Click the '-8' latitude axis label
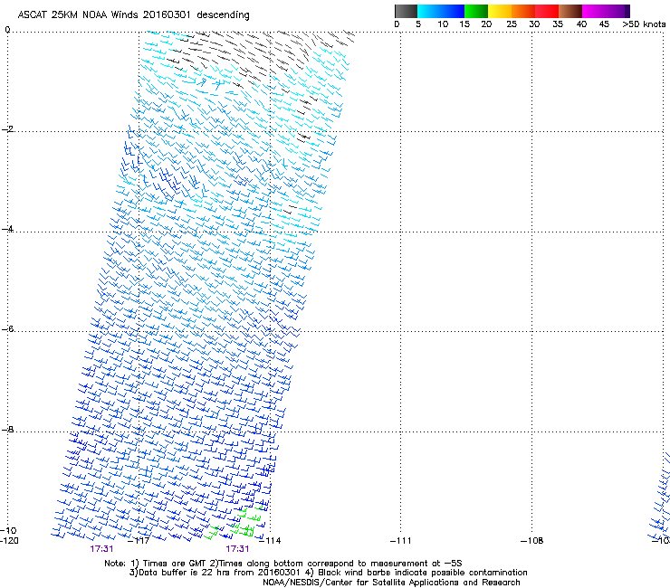This screenshot has width=670, height=588. [x=7, y=429]
